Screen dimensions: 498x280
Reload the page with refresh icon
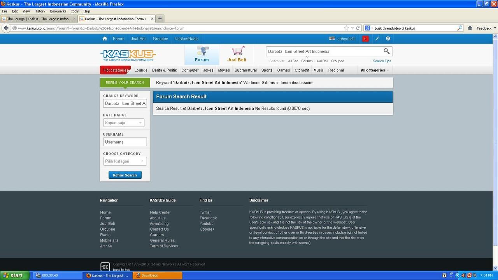(x=358, y=28)
